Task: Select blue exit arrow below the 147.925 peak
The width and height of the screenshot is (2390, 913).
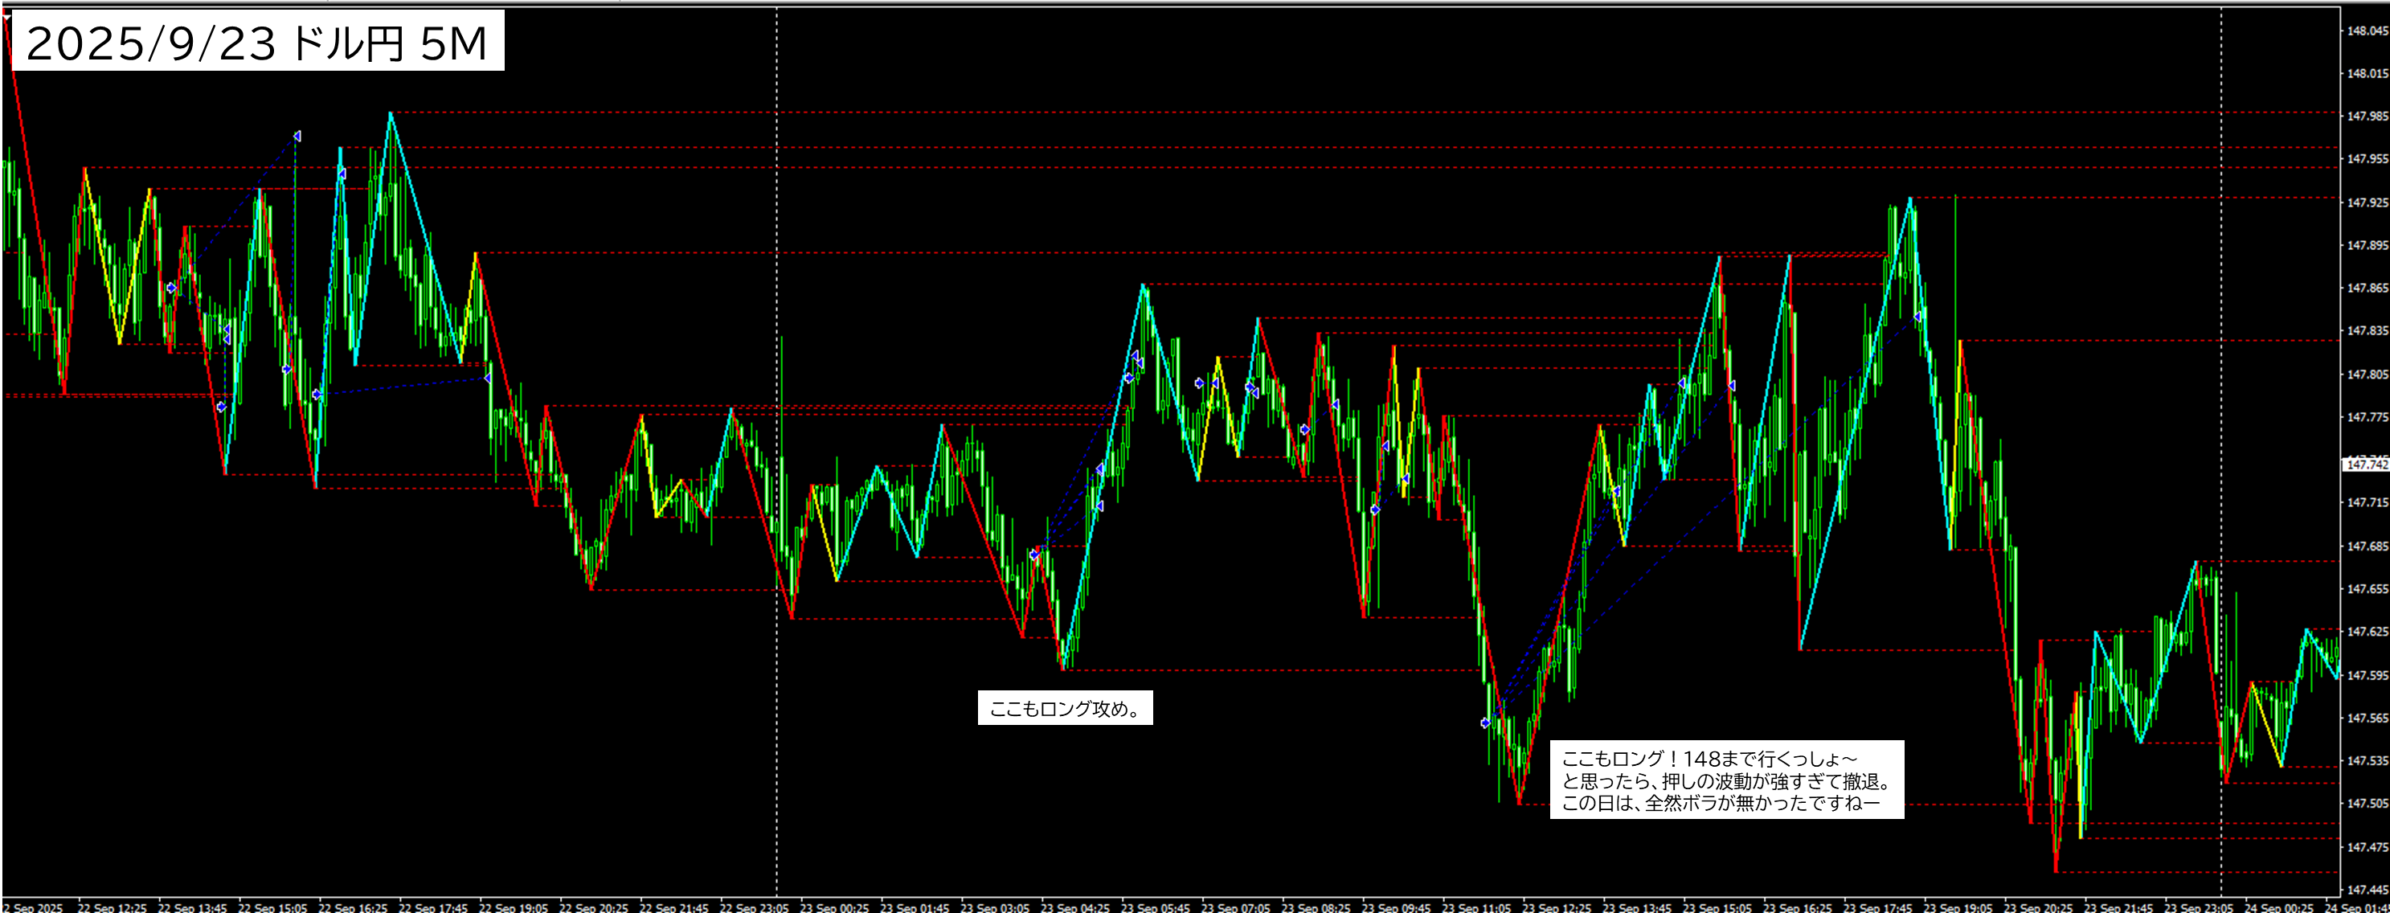Action: [x=1917, y=317]
